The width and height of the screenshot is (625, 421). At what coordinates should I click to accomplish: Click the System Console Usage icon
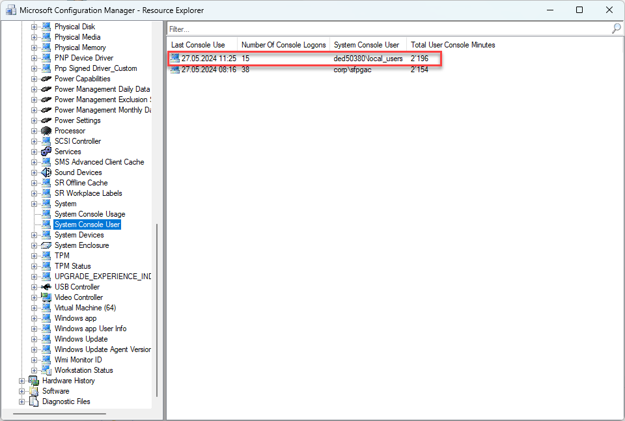coord(46,214)
